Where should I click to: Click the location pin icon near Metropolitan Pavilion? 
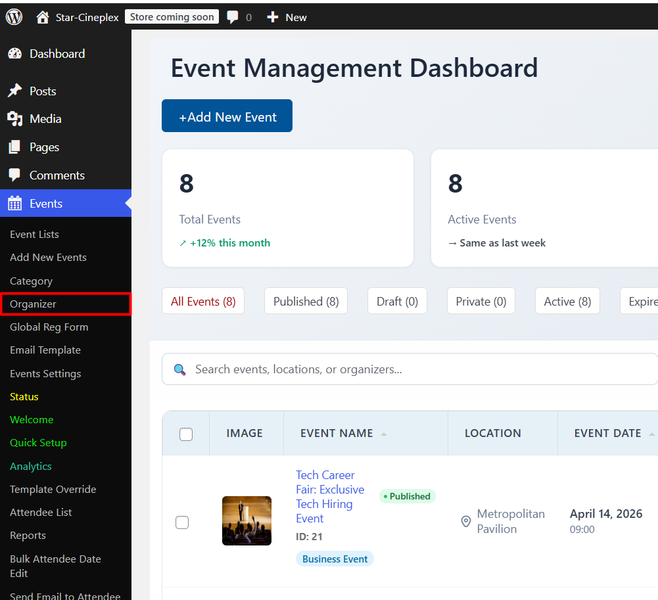pyautogui.click(x=466, y=522)
